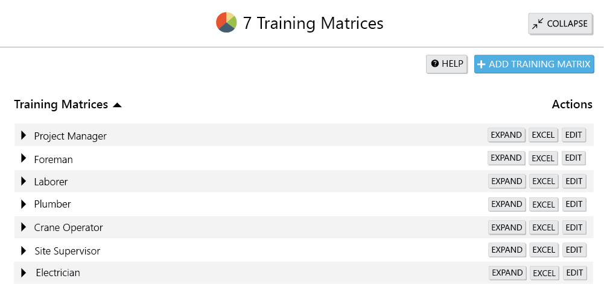Expand the Laborer row triangle
Image resolution: width=604 pixels, height=293 pixels.
(24, 181)
